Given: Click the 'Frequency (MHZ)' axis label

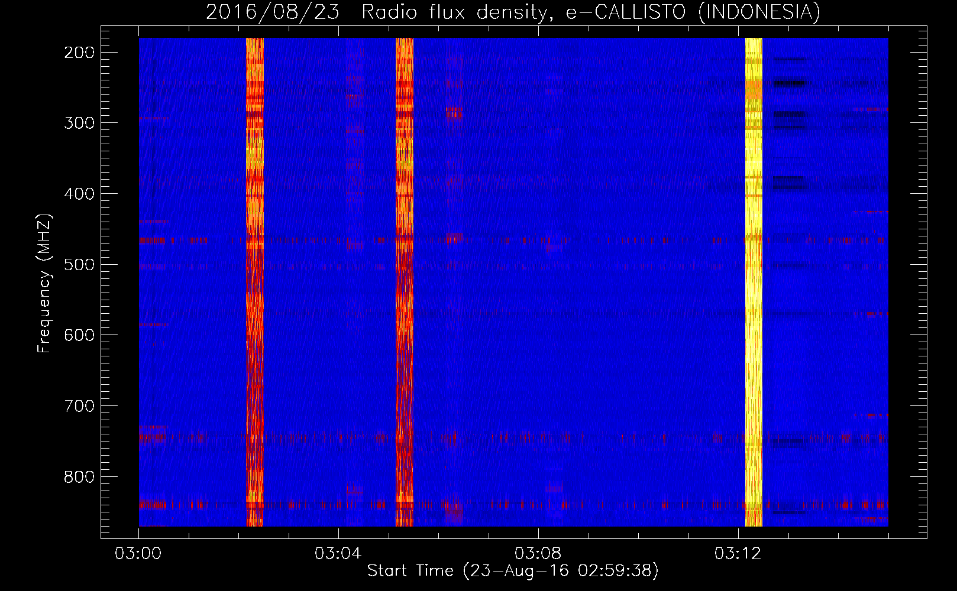Looking at the screenshot, I should point(44,284).
